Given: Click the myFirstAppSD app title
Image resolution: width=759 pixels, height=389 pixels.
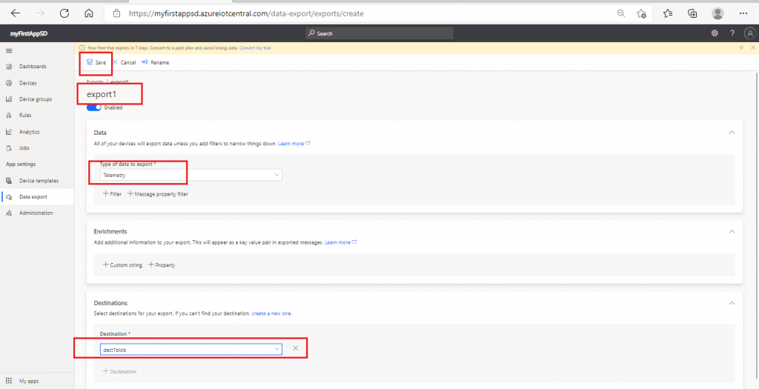Looking at the screenshot, I should 29,33.
